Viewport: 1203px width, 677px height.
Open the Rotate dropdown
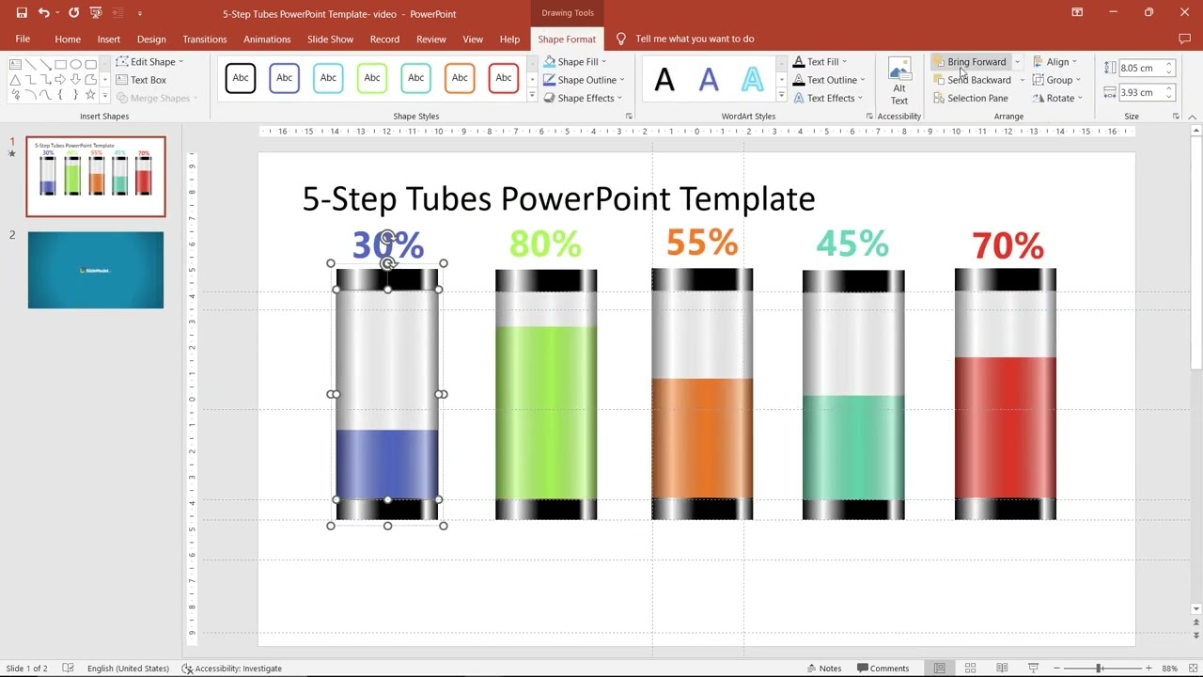(1057, 98)
